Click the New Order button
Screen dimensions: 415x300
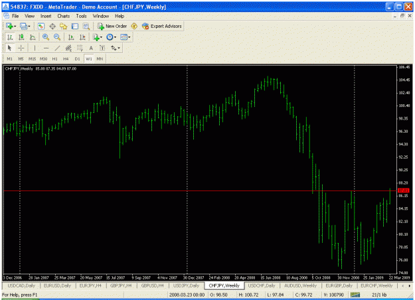(x=112, y=26)
